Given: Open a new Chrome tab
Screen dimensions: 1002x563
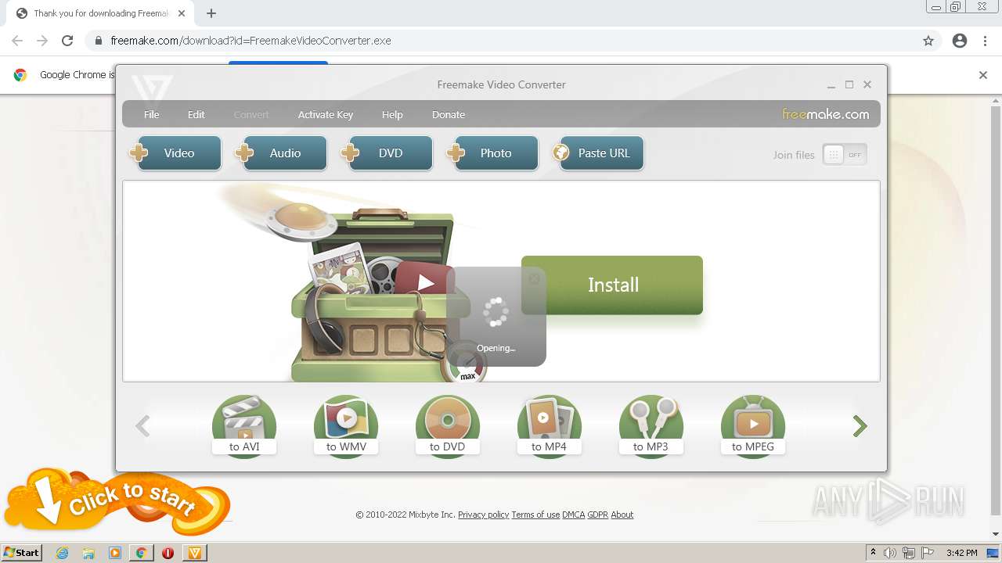Looking at the screenshot, I should click(211, 13).
